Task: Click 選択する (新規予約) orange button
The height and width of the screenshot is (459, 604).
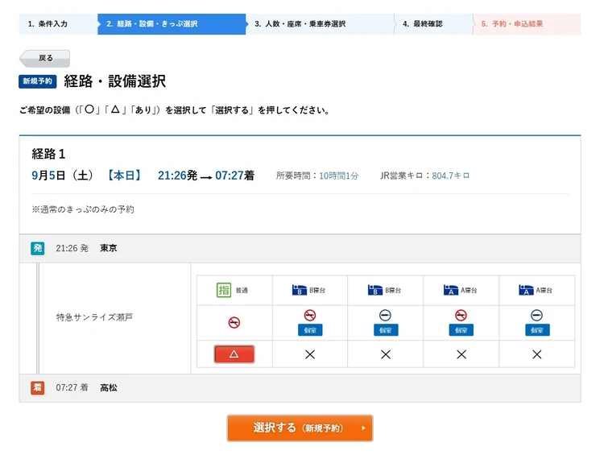Action: [x=300, y=428]
